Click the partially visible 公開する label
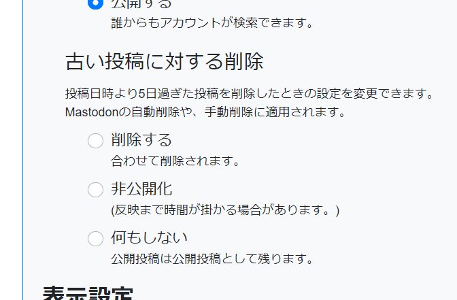 click(x=141, y=4)
